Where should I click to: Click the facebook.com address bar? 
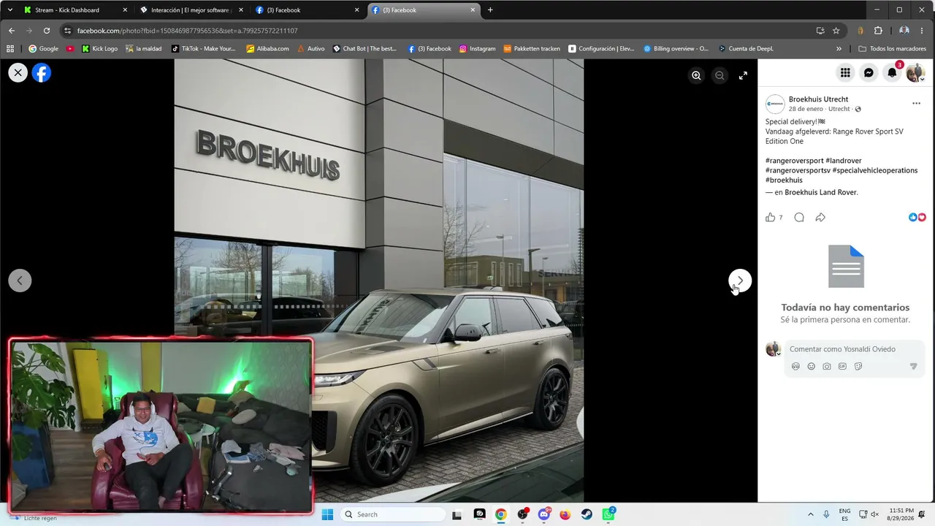point(438,31)
